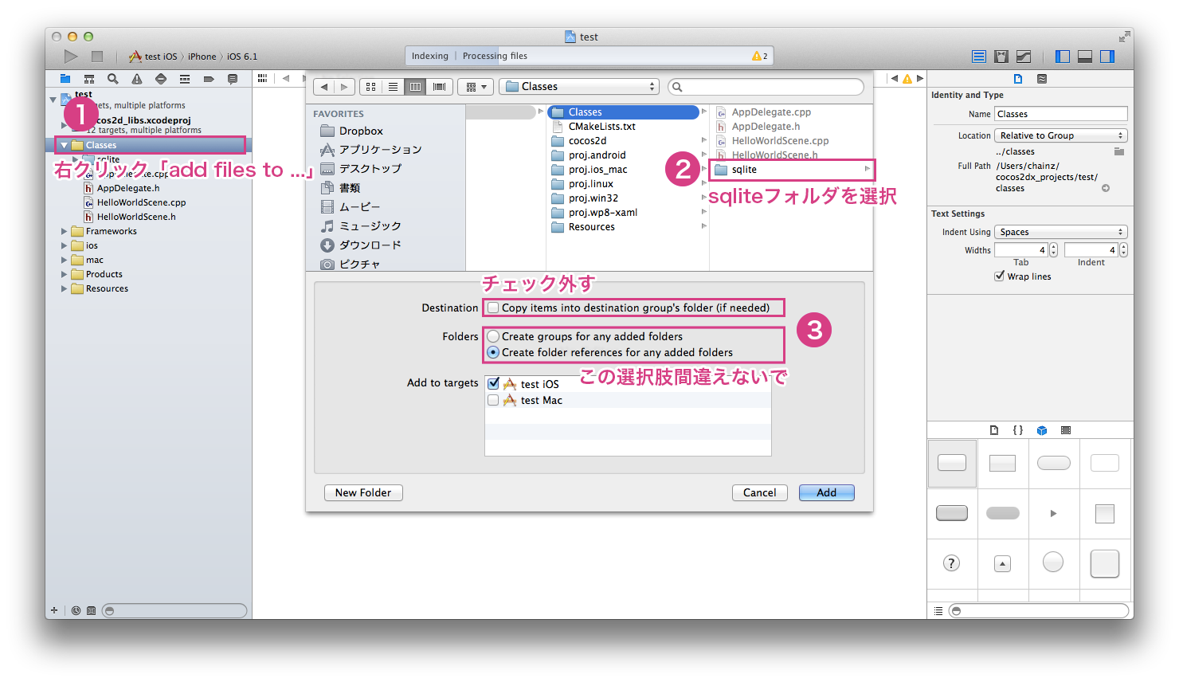Enable the test Mac target checkbox
Screen dimensions: 1179x682
493,400
